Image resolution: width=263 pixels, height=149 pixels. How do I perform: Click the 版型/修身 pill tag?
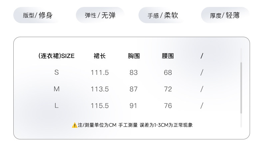click(x=38, y=15)
